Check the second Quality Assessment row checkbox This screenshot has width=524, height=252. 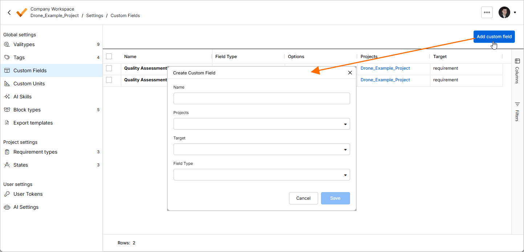(109, 80)
